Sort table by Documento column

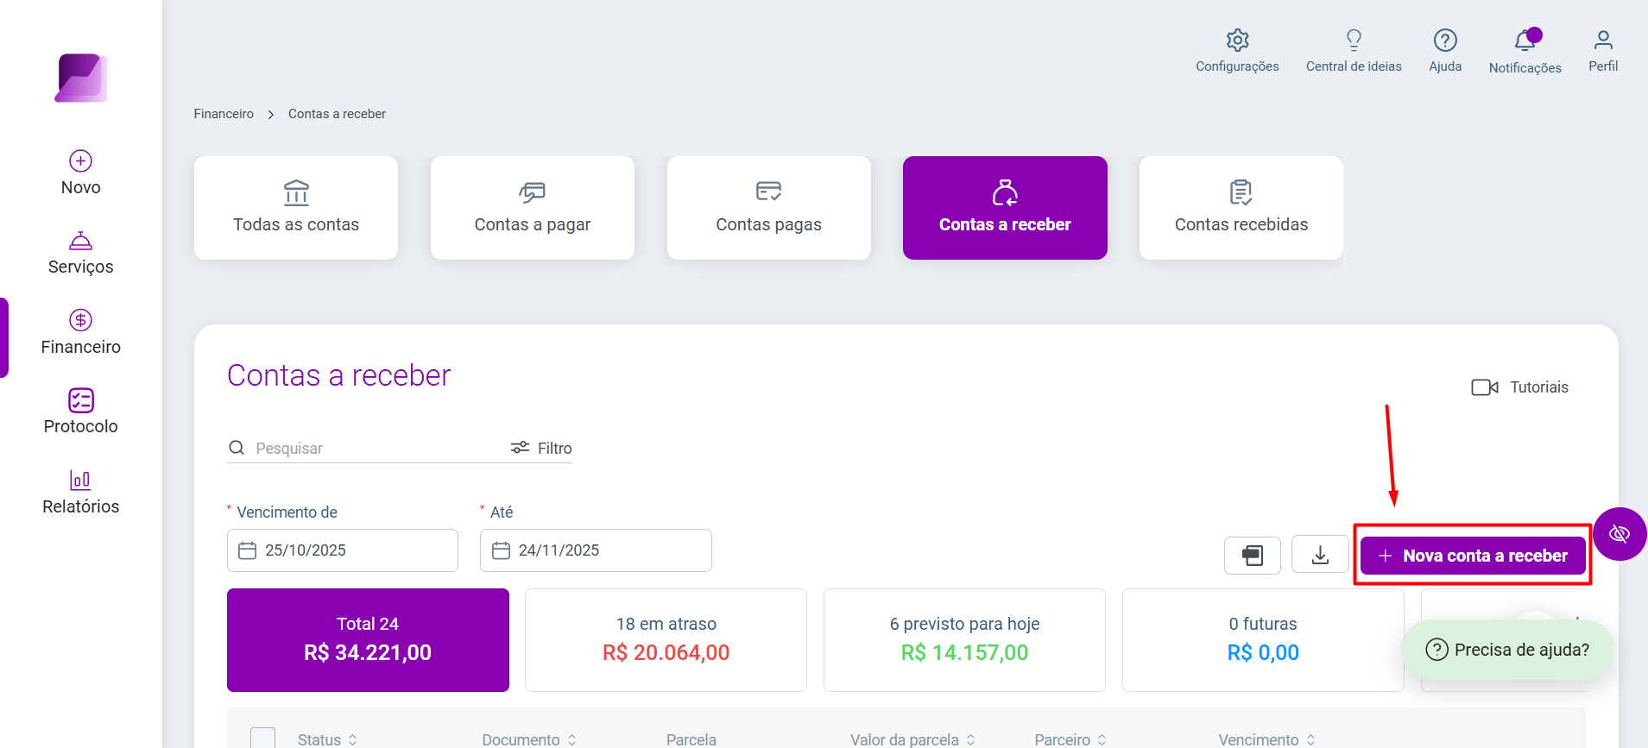(x=529, y=739)
